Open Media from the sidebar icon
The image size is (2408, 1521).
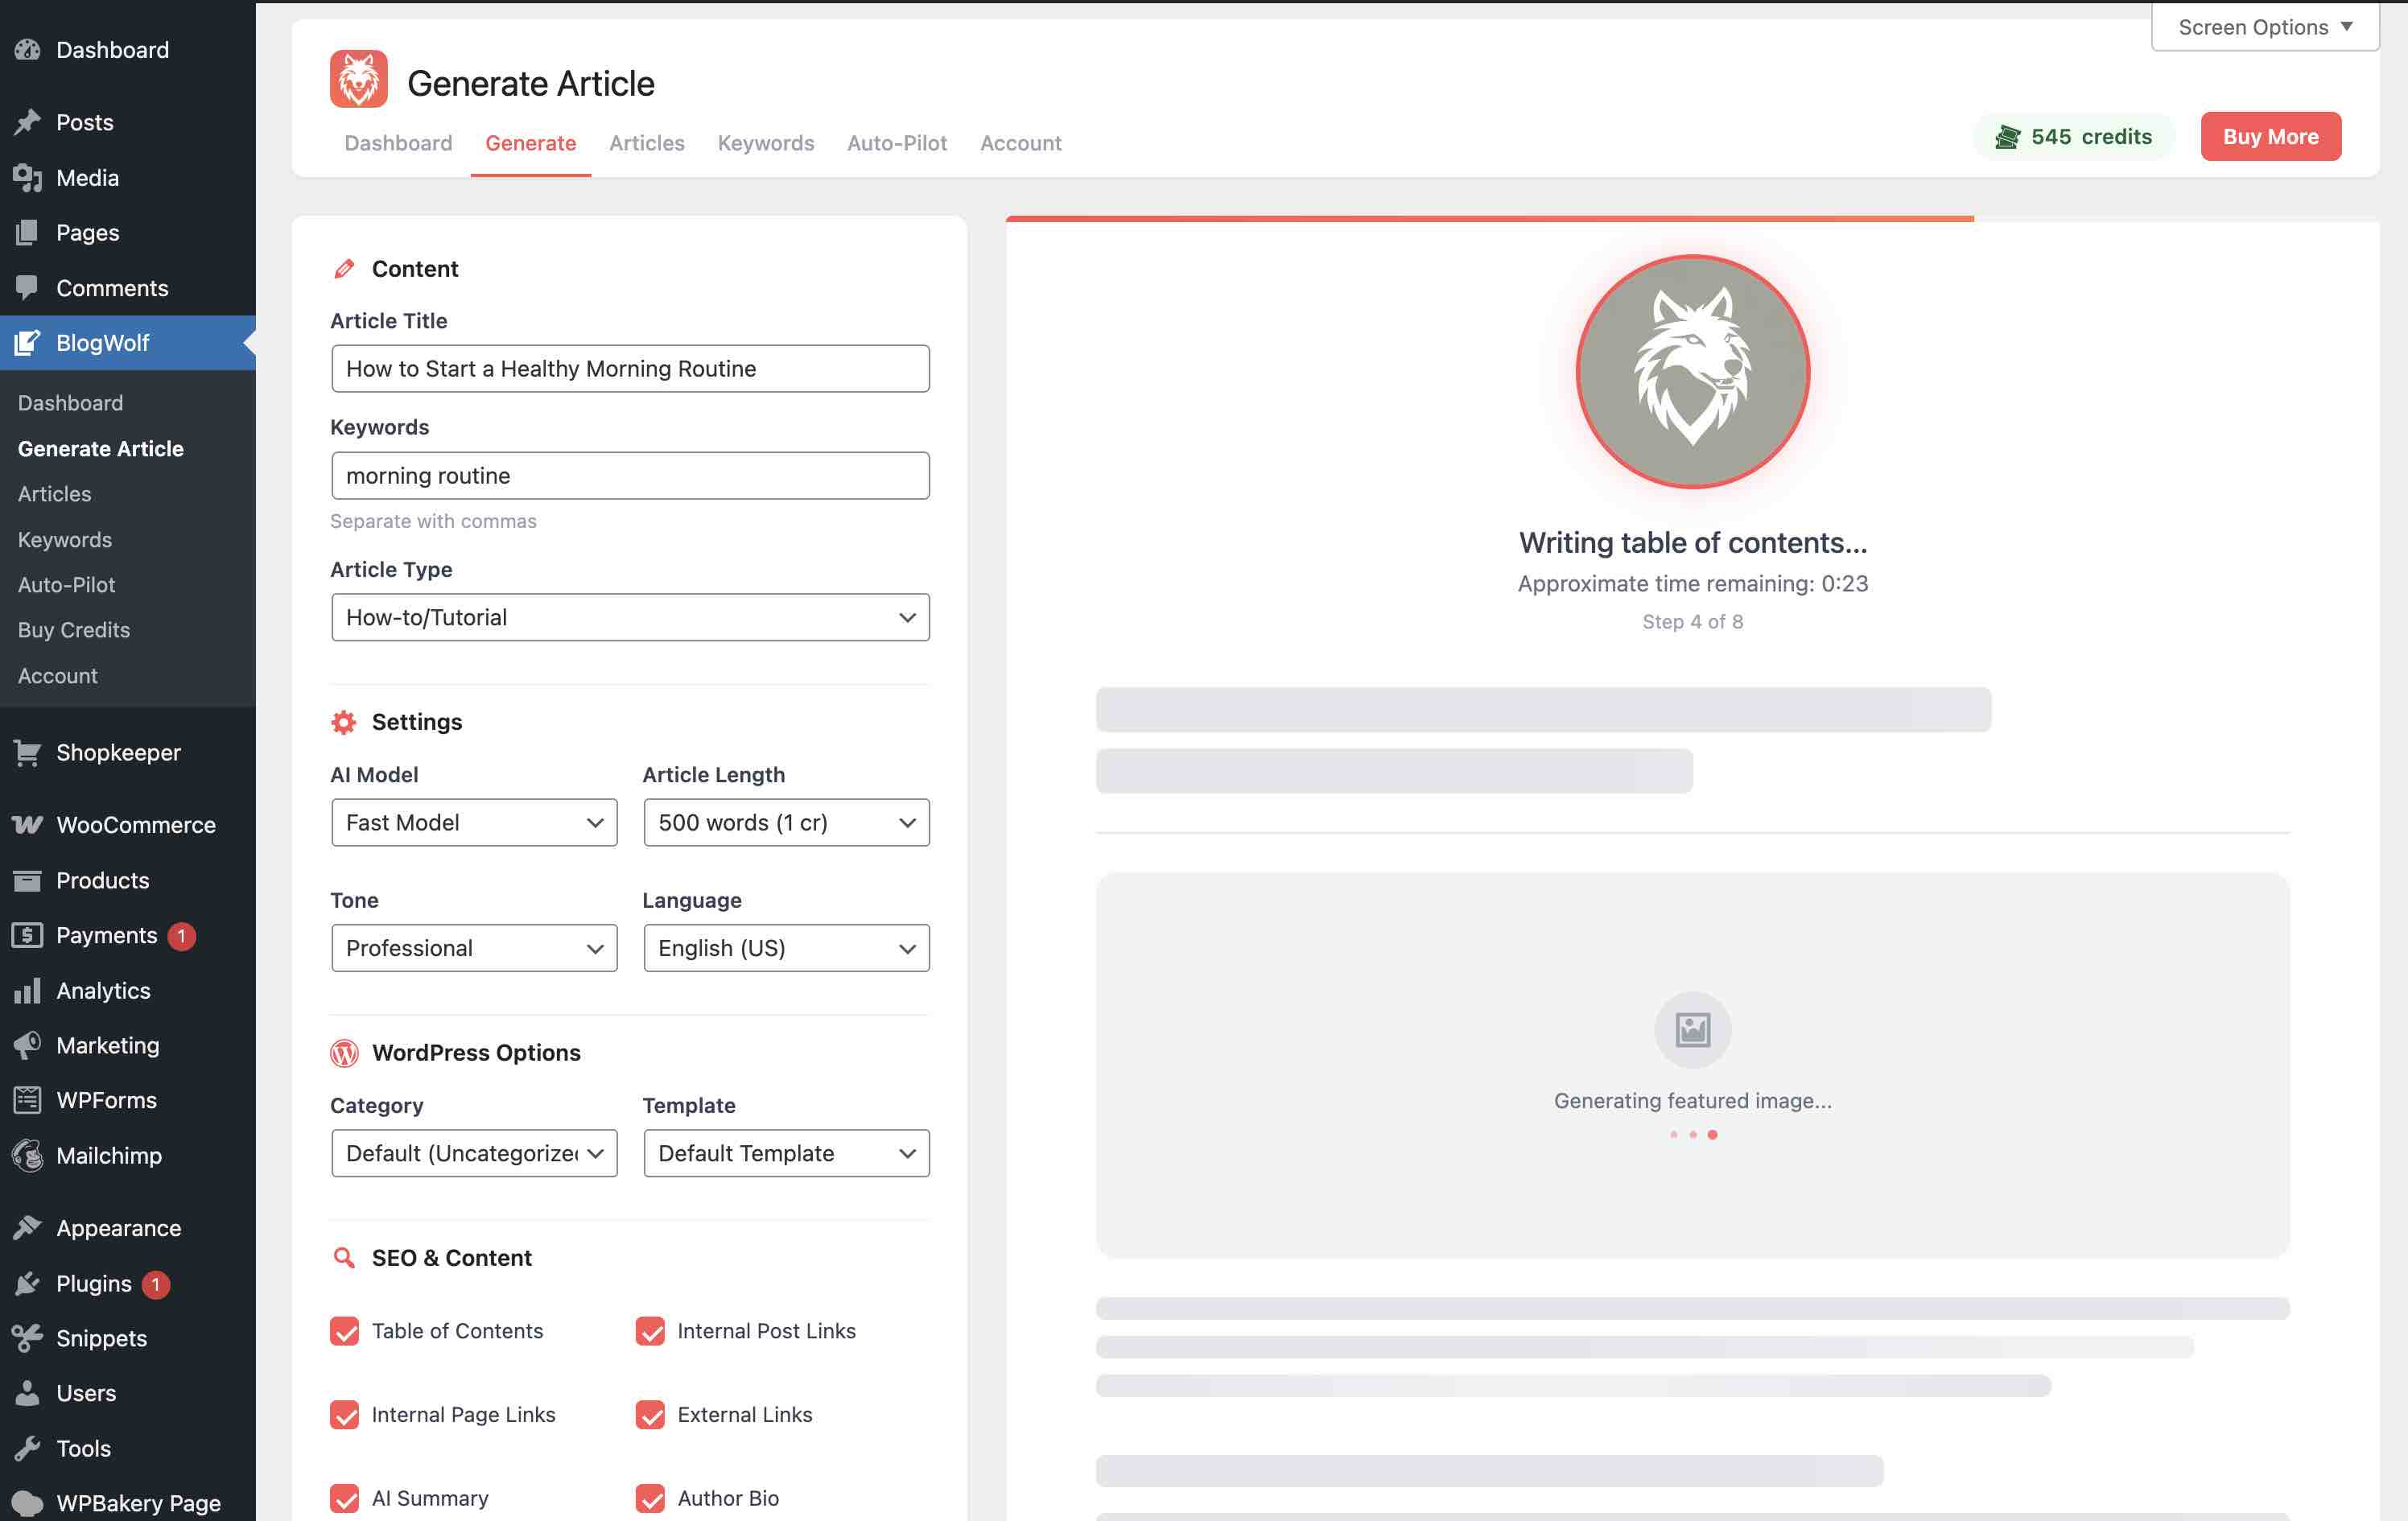[28, 177]
